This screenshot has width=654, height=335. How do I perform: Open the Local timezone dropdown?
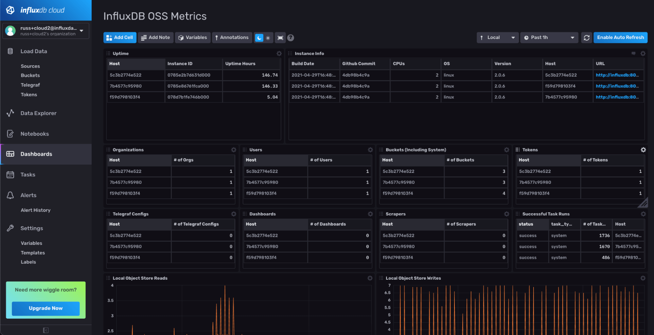pos(497,37)
